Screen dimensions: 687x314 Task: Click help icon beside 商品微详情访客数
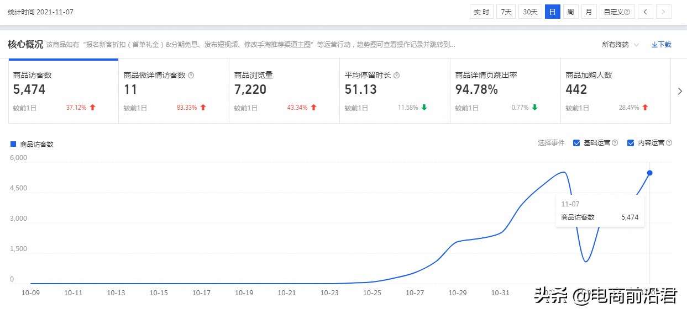tap(191, 76)
